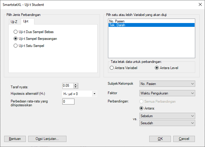Choose Antara Level data layout
205x147 pixels.
(157, 68)
